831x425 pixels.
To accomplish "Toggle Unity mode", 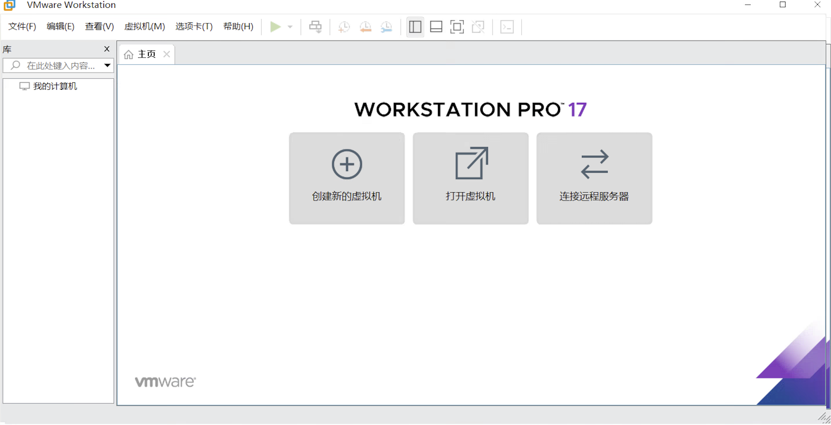I will coord(478,26).
